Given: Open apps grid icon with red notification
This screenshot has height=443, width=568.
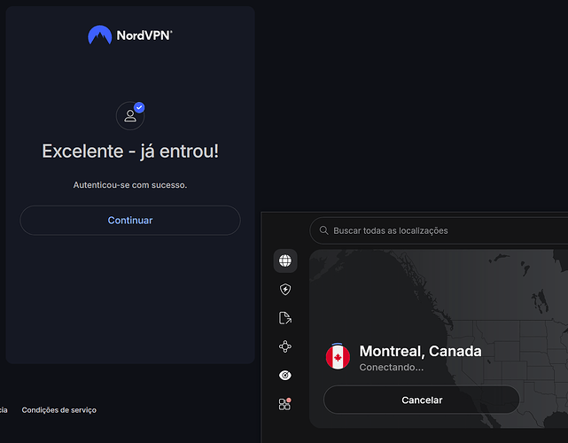Looking at the screenshot, I should tap(285, 404).
